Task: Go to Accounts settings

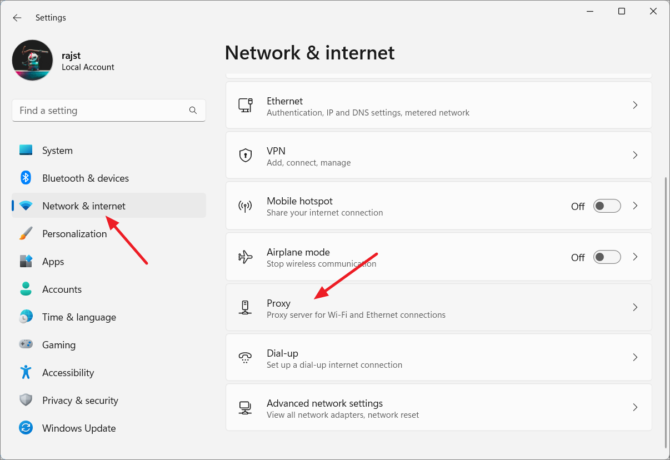Action: pos(109,289)
